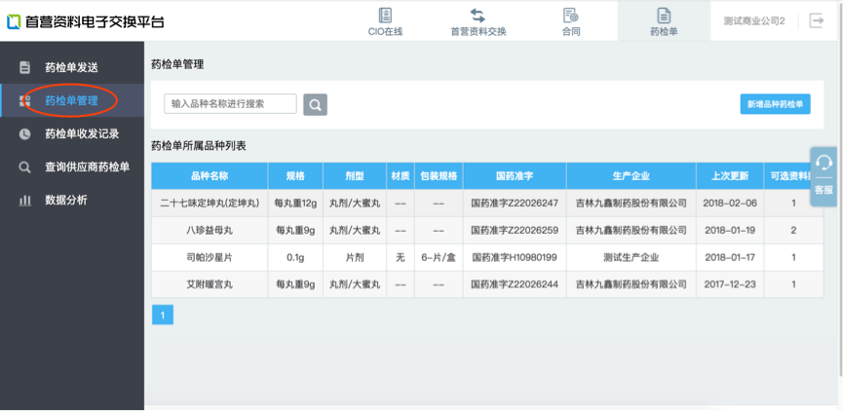Select the 八珍益母丸 row name
This screenshot has width=843, height=411.
[x=210, y=231]
